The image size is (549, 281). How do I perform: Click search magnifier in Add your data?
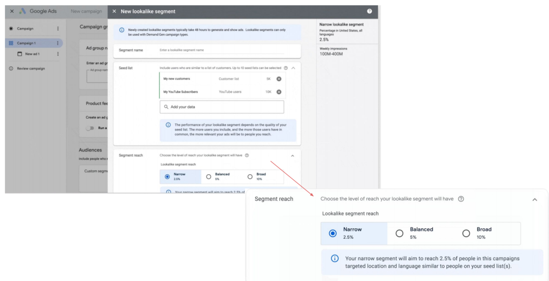pos(166,107)
